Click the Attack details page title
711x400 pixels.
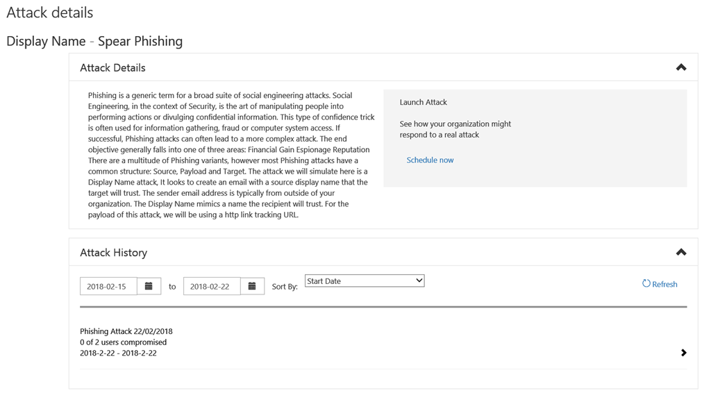(49, 12)
